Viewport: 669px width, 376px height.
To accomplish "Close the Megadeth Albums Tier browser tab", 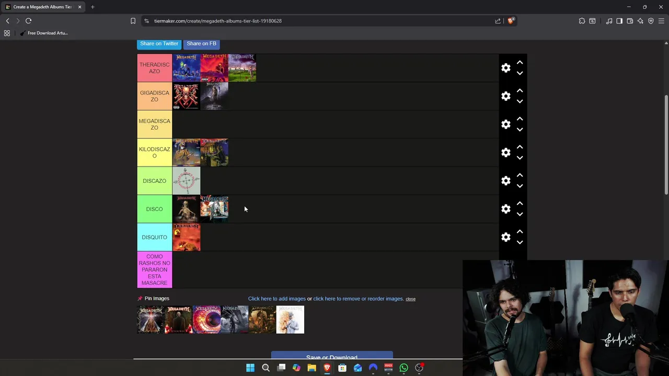I will pos(79,7).
